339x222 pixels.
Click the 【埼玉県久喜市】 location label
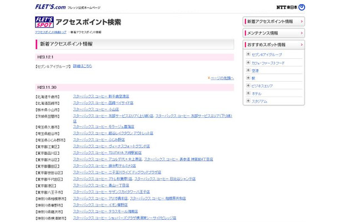[x=47, y=127]
